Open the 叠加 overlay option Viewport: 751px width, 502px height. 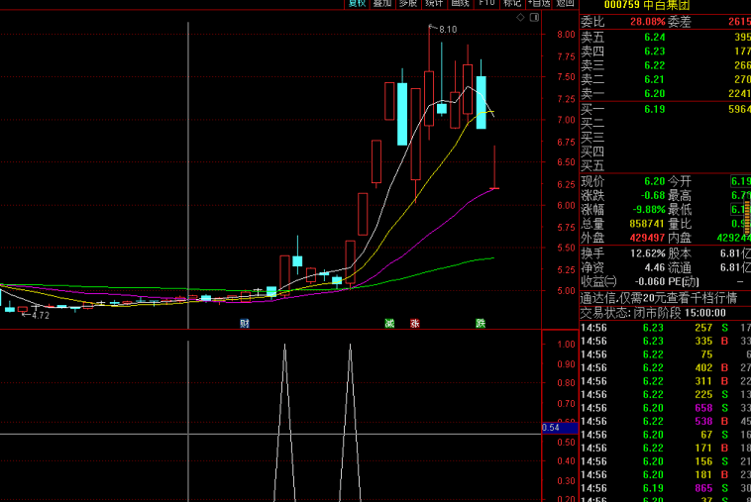pyautogui.click(x=382, y=3)
